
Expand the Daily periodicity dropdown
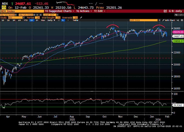pos(51,20)
